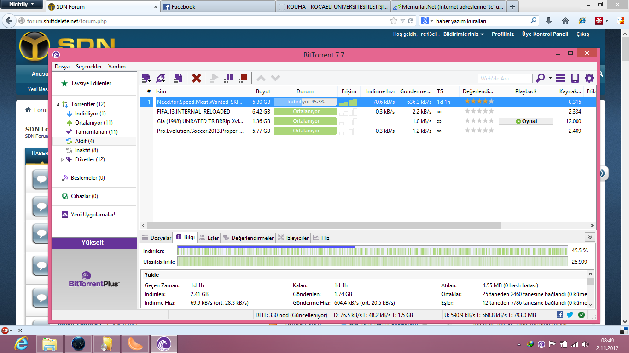
Task: Click the magnifier search icon in BitTorrent
Action: [x=540, y=78]
